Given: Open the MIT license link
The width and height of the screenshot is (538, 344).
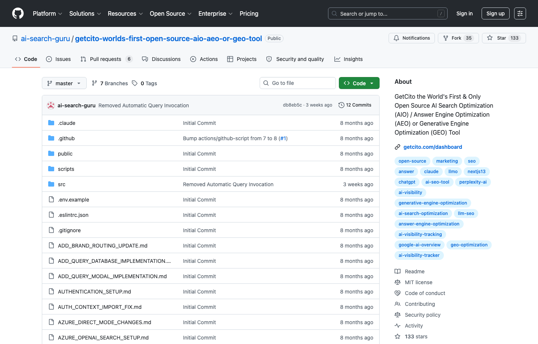Looking at the screenshot, I should coord(414,282).
